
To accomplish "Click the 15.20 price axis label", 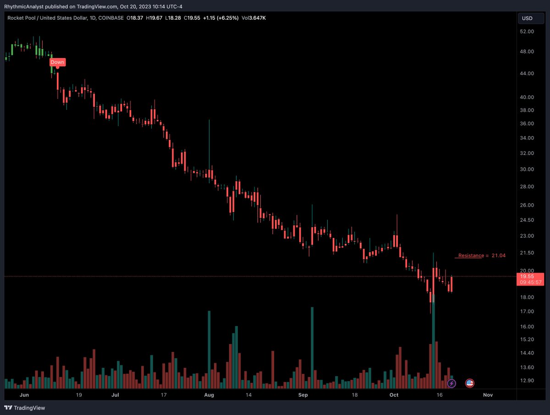I will pyautogui.click(x=528, y=339).
